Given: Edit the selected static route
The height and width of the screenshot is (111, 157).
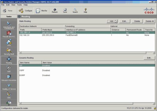Looking at the screenshot, I should pos(125,21).
